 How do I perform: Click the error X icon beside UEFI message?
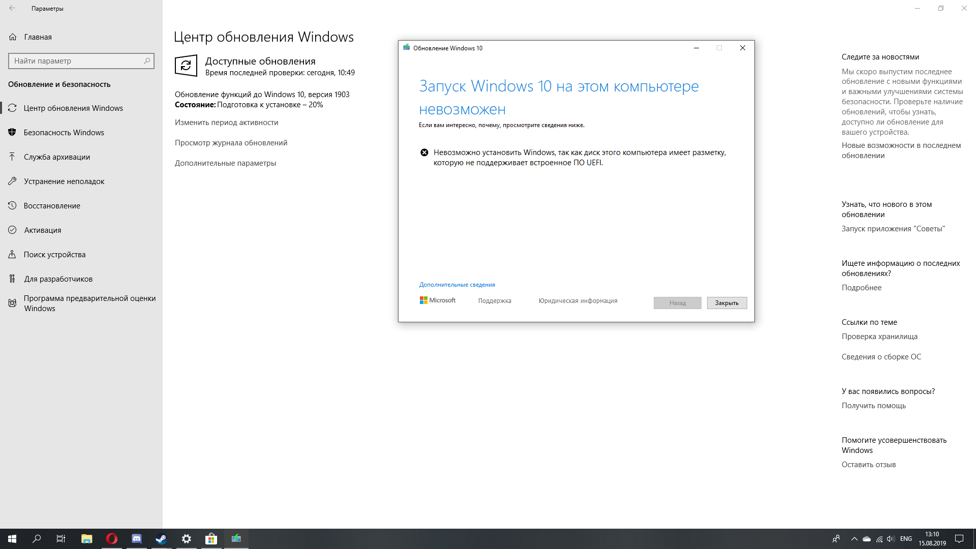(424, 152)
